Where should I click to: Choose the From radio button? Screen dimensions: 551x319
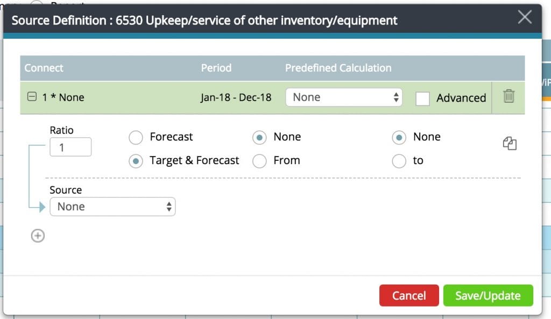(x=259, y=161)
